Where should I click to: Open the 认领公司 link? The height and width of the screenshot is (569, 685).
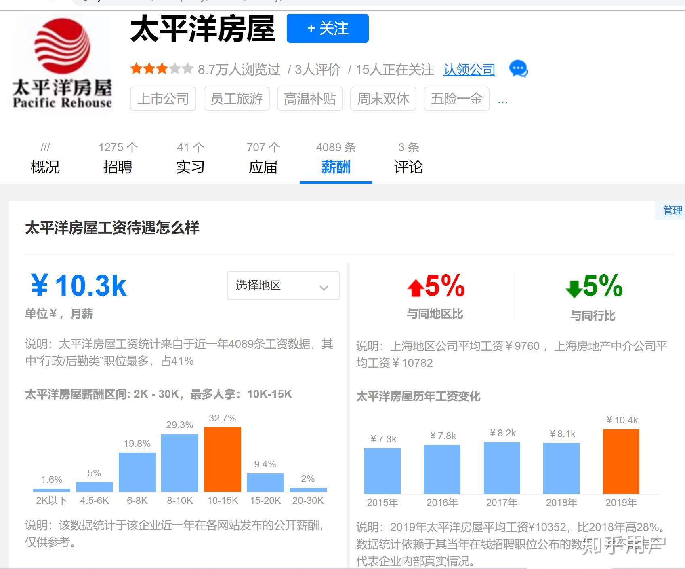pos(469,70)
